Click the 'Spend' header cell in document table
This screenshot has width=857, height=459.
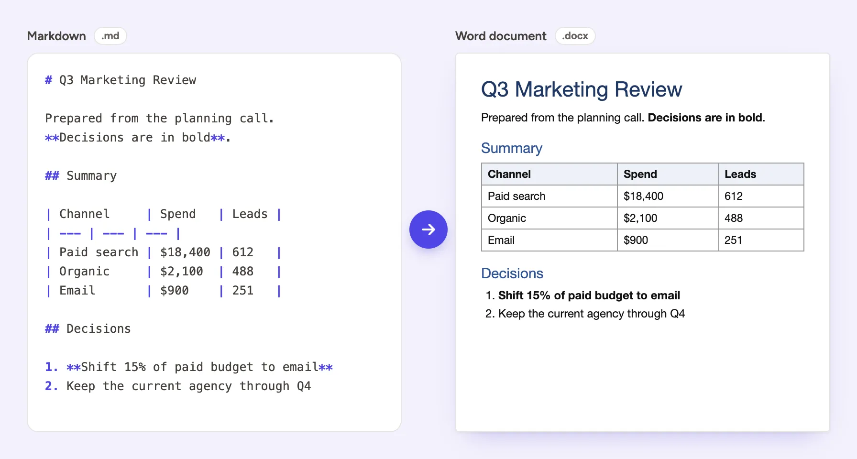[668, 174]
